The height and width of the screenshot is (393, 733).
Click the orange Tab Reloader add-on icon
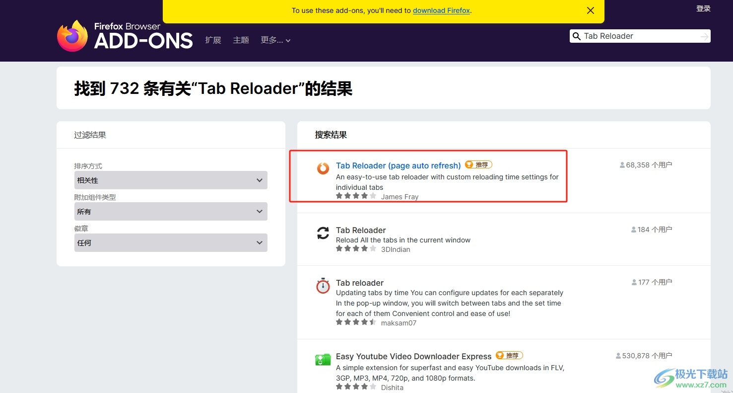coord(323,168)
